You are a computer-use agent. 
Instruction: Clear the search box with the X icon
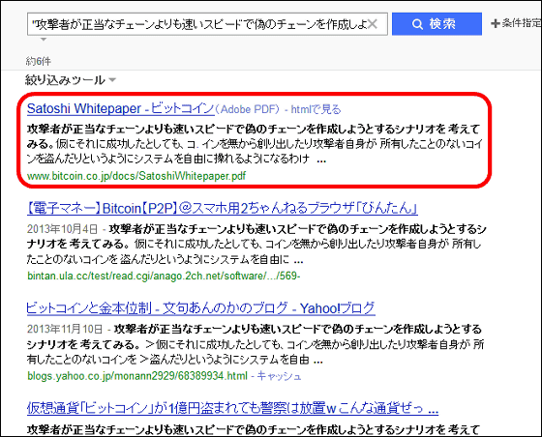point(373,24)
